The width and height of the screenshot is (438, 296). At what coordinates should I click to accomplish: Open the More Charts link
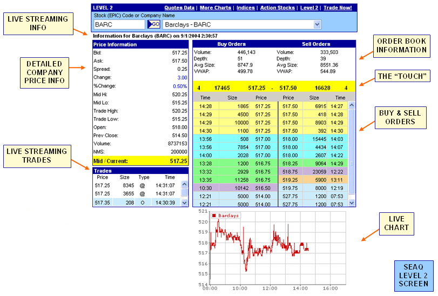click(215, 8)
